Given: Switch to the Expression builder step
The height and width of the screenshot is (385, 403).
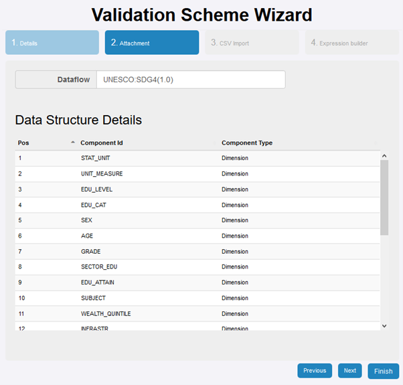Looking at the screenshot, I should point(351,43).
